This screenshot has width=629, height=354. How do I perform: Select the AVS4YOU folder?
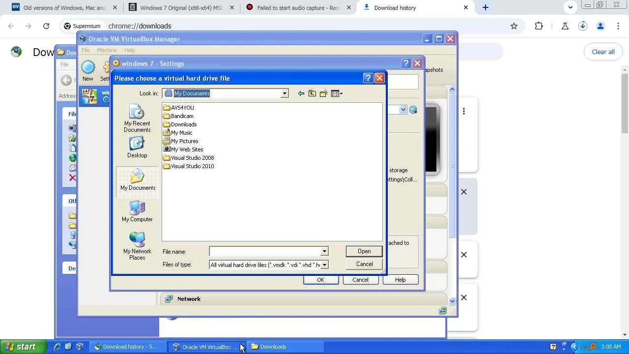point(178,108)
